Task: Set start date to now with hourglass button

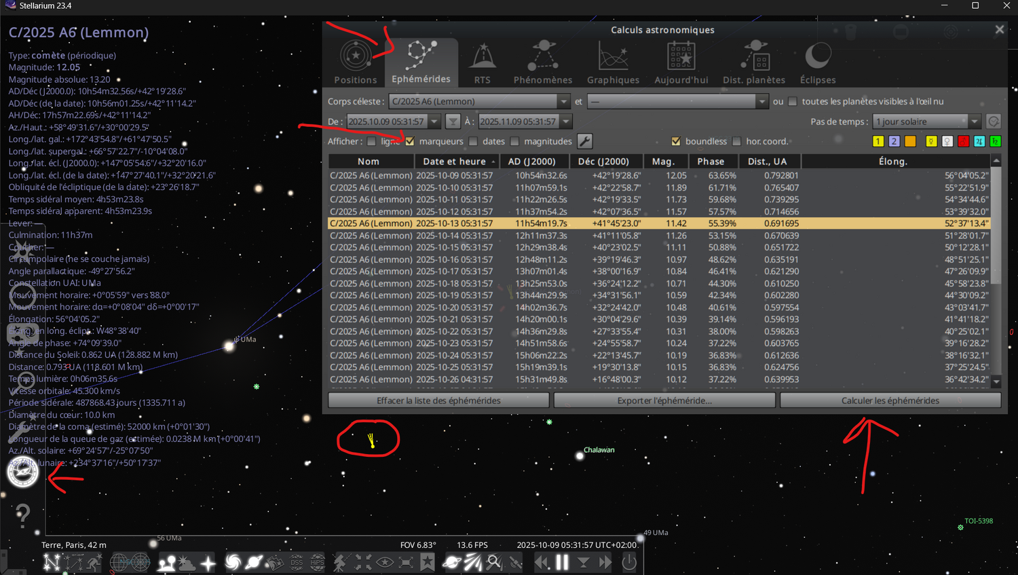Action: pos(453,122)
